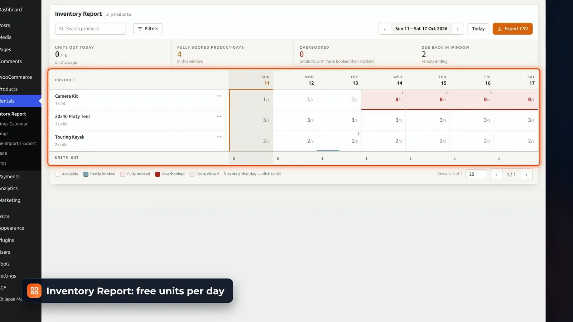573x322 pixels.
Task: Click the Available legend swatch
Action: [x=57, y=174]
